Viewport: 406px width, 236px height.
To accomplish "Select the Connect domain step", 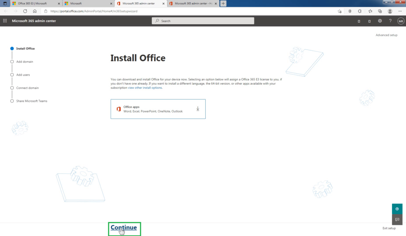I will (x=25, y=88).
